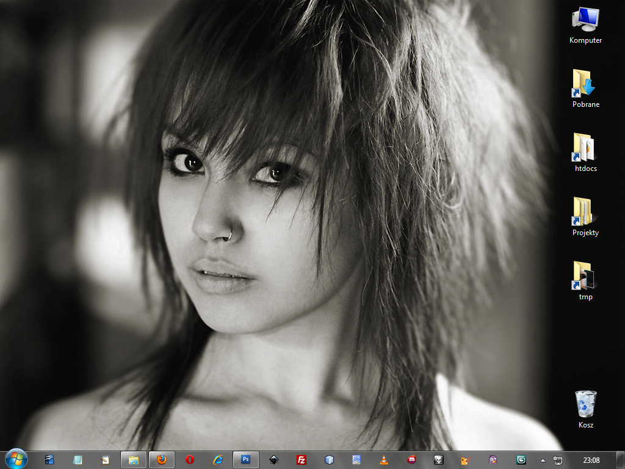Select the tmp folder shortcut
The width and height of the screenshot is (625, 469).
tap(585, 281)
